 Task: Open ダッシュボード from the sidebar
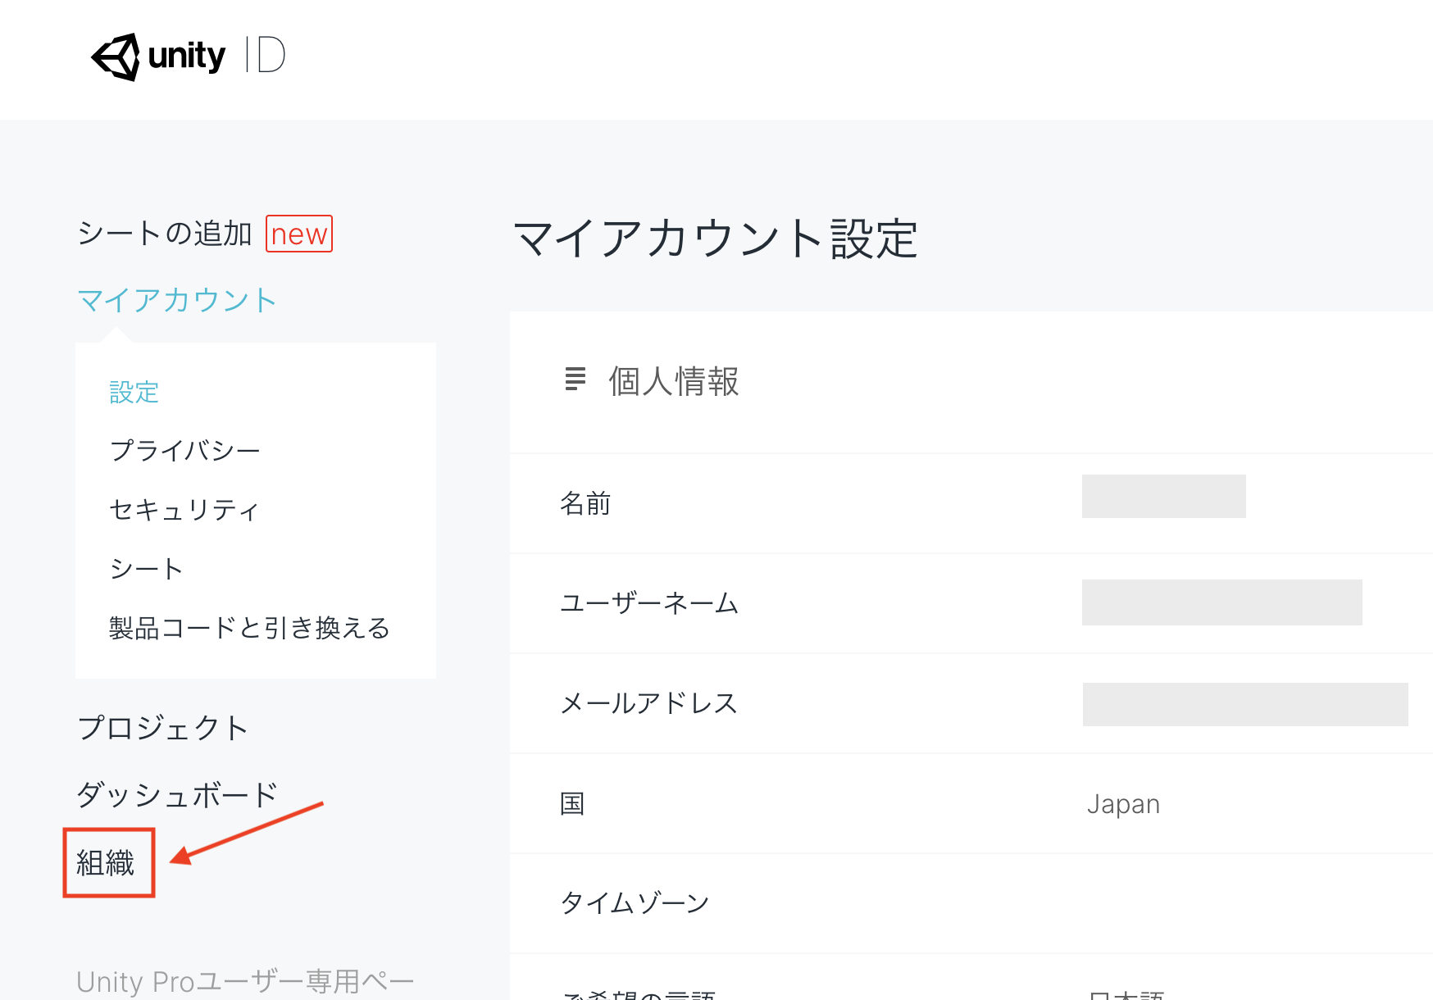177,795
